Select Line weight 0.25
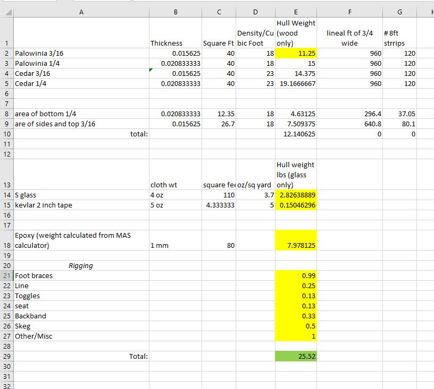The image size is (434, 389). coord(296,286)
